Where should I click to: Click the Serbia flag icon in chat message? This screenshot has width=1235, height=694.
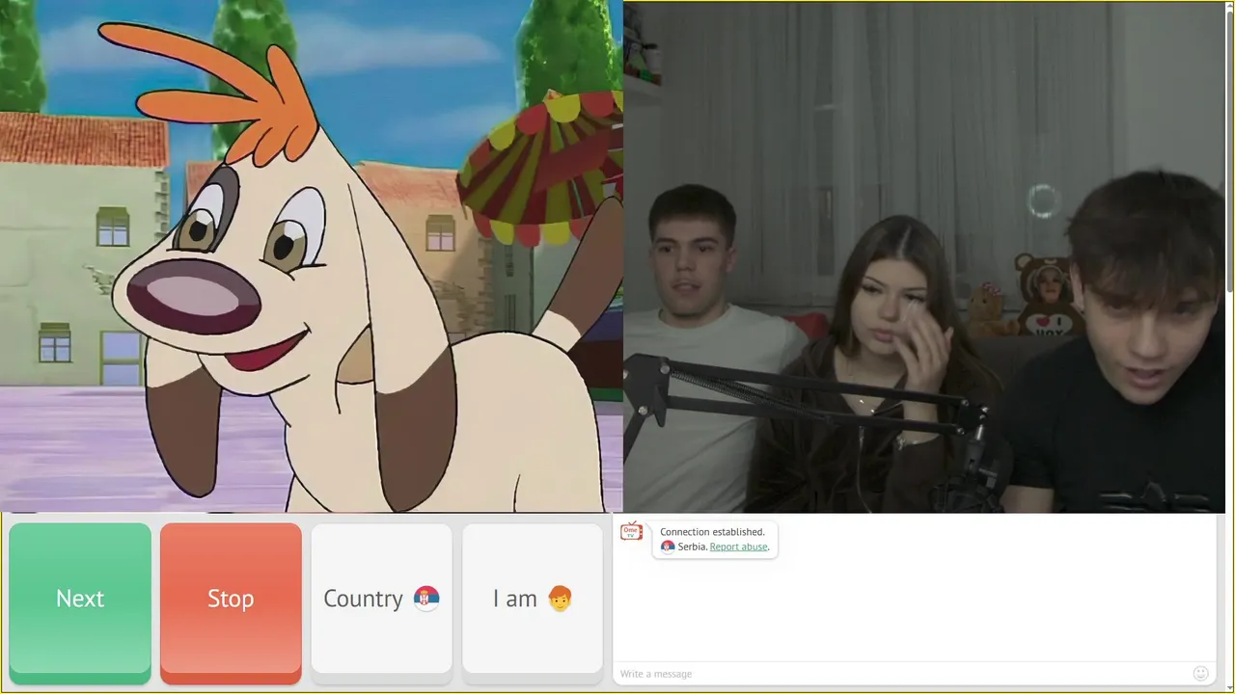coord(668,547)
